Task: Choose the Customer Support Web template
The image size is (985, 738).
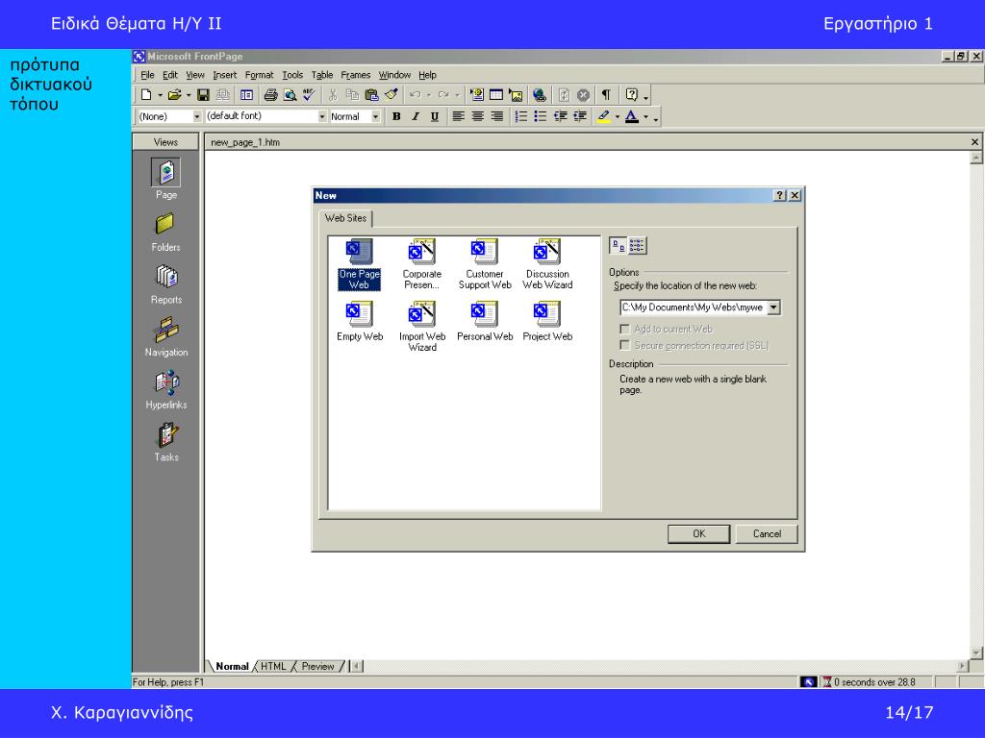Action: click(x=485, y=264)
